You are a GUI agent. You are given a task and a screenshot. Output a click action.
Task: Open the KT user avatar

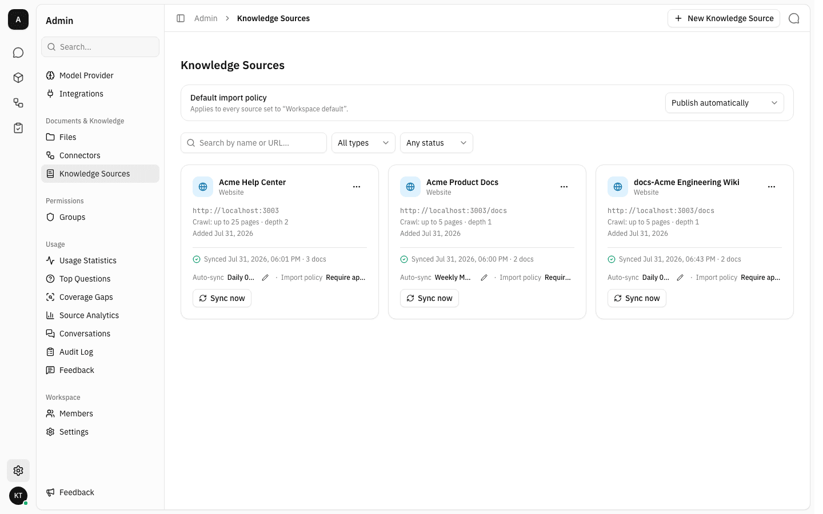[x=18, y=496]
